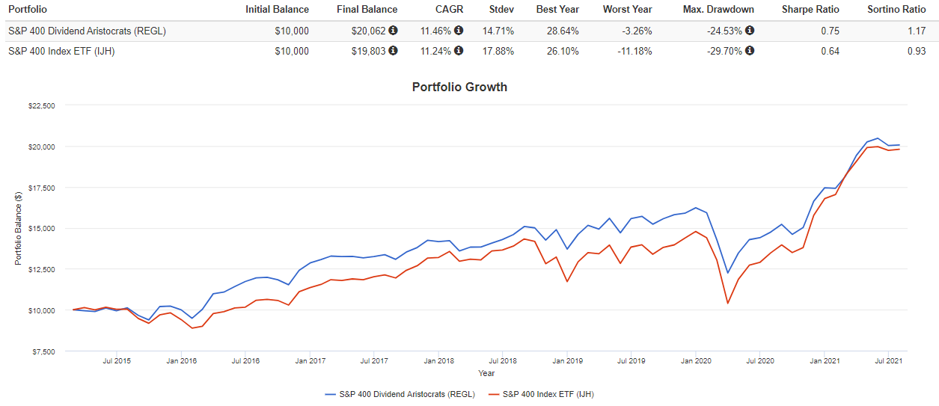Click REGL initial balance $10,000
Screen dimensions: 939x406
[x=291, y=31]
